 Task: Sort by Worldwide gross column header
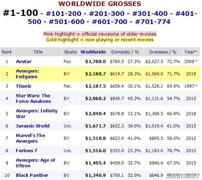93,52
